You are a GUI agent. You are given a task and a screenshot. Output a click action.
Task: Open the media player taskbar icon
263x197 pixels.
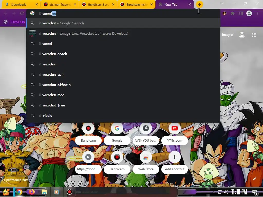tap(57, 192)
